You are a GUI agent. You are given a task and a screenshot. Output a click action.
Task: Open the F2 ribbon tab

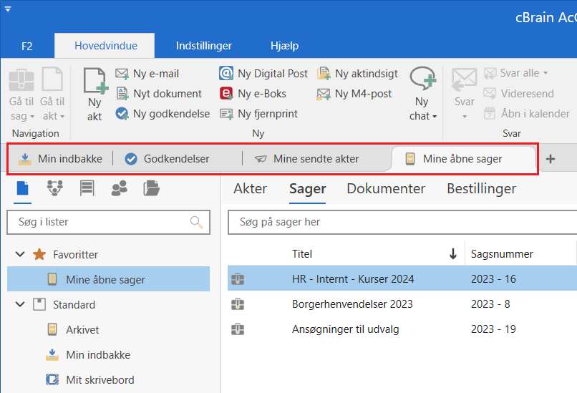[x=27, y=46]
